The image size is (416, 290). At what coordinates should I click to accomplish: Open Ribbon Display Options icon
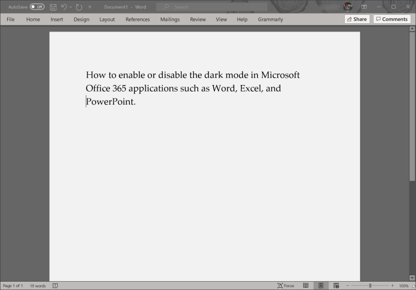click(364, 7)
